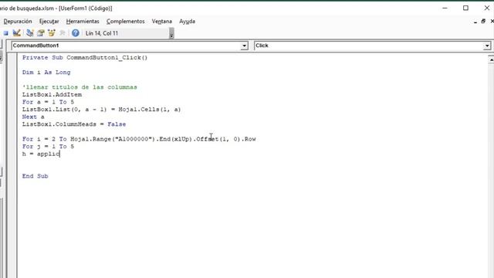Click the line 'ListBox1.AddItem'

click(x=52, y=94)
